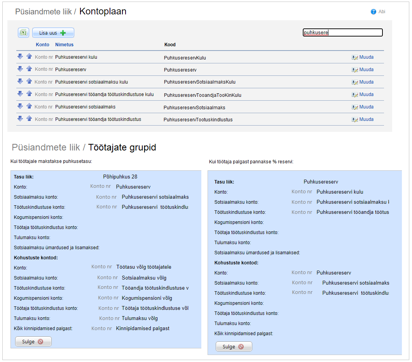Move Puhkusereservi tööandja töötuskindlustus row up
The height and width of the screenshot is (362, 412).
[29, 119]
